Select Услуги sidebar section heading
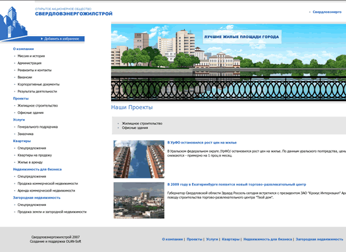This screenshot has width=346, height=252. point(19,120)
